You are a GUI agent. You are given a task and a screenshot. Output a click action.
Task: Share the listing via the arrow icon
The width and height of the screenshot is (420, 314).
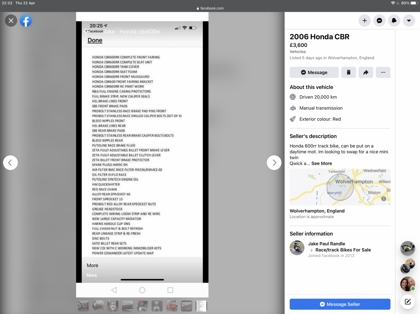click(366, 72)
